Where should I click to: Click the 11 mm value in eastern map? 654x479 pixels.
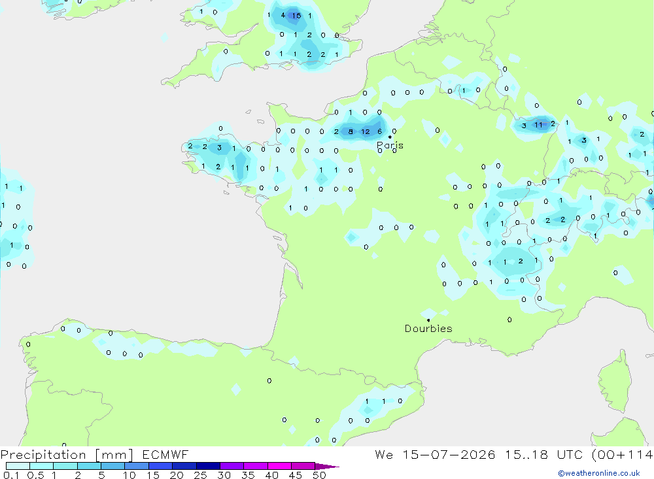(x=538, y=125)
